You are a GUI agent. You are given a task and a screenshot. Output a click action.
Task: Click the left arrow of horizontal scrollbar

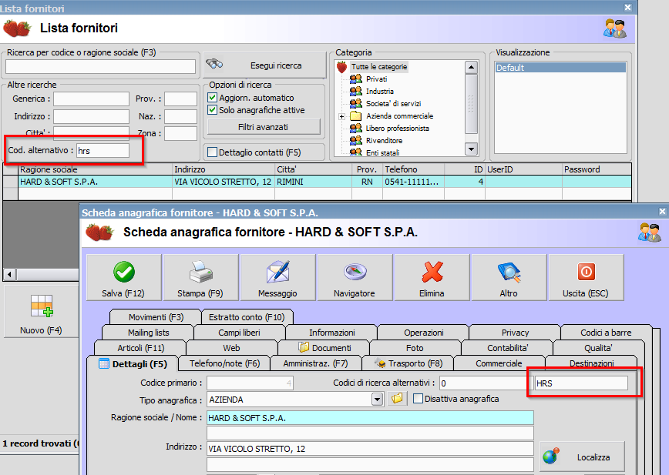10,274
